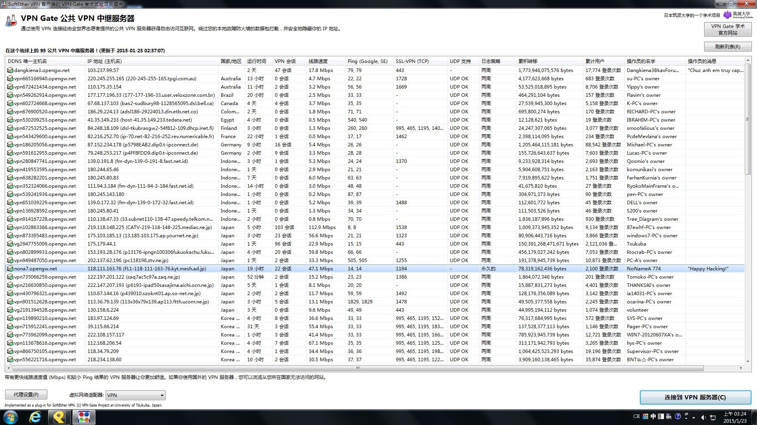
Task: Open the virtual network adapter VPN dropdown
Action: [x=135, y=395]
